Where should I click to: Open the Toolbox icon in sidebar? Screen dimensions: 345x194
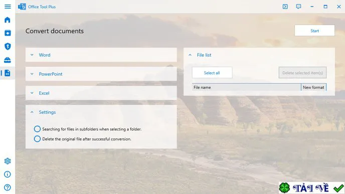coord(8,60)
